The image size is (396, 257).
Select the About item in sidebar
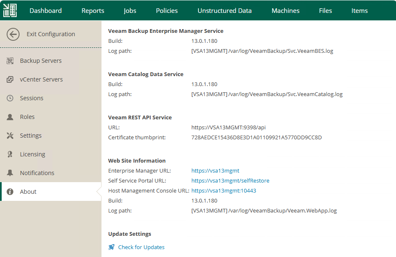[28, 192]
